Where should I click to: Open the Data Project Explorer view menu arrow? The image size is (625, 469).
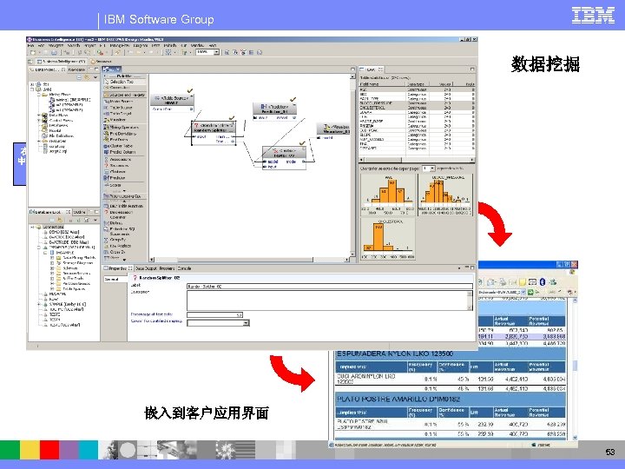(x=95, y=77)
